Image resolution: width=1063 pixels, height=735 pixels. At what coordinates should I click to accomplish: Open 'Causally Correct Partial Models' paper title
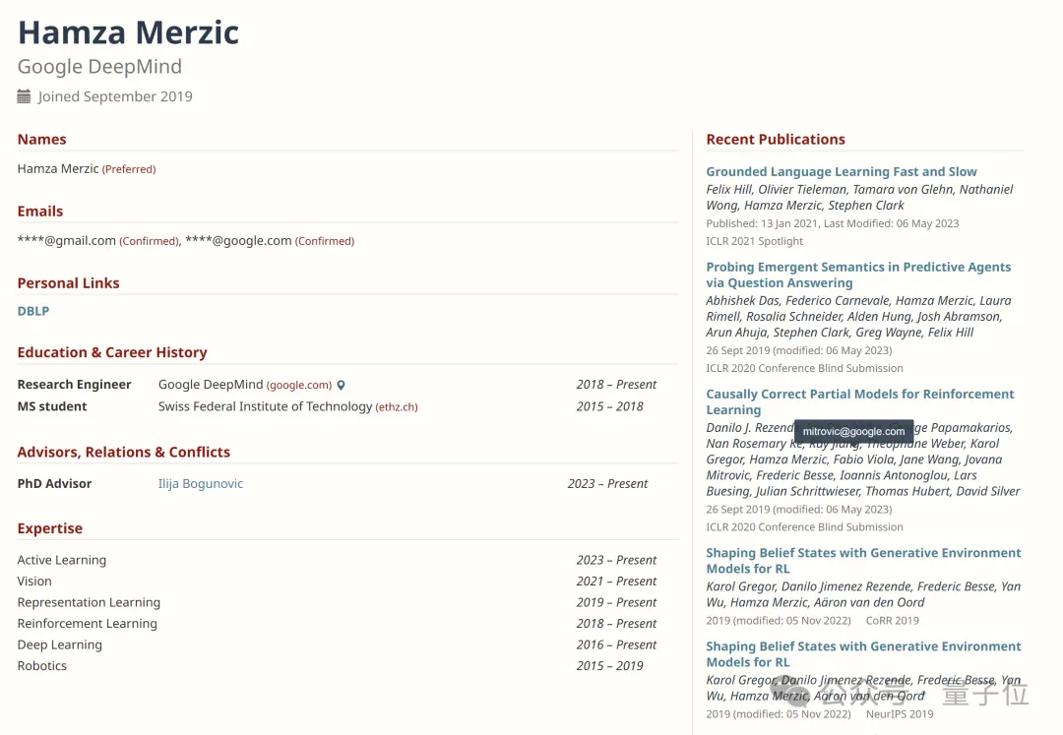point(859,401)
